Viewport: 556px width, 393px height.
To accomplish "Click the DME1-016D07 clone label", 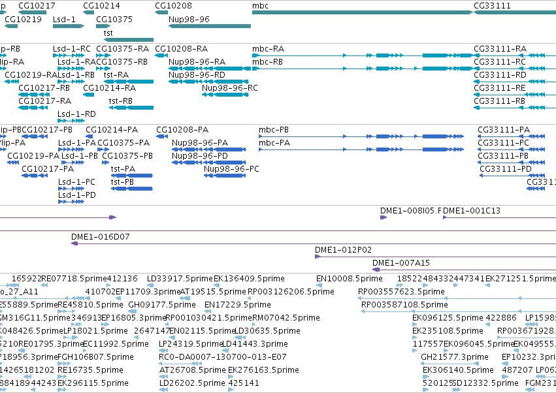I will (x=101, y=237).
